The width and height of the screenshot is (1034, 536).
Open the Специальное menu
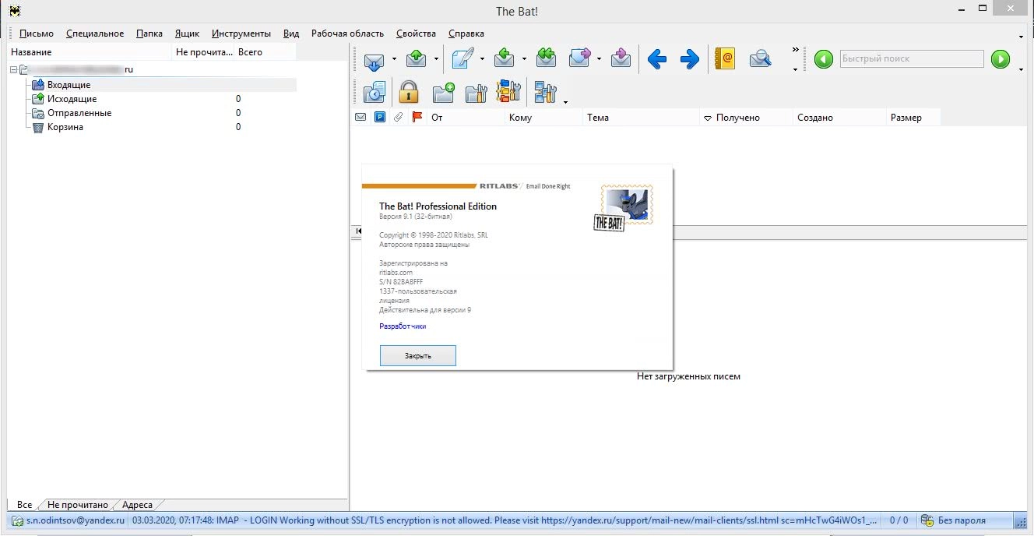[x=95, y=33]
